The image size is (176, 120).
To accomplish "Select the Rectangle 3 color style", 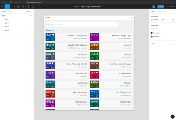I will (155, 37).
